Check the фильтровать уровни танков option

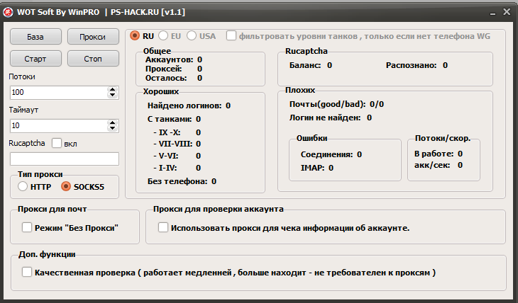pyautogui.click(x=231, y=35)
